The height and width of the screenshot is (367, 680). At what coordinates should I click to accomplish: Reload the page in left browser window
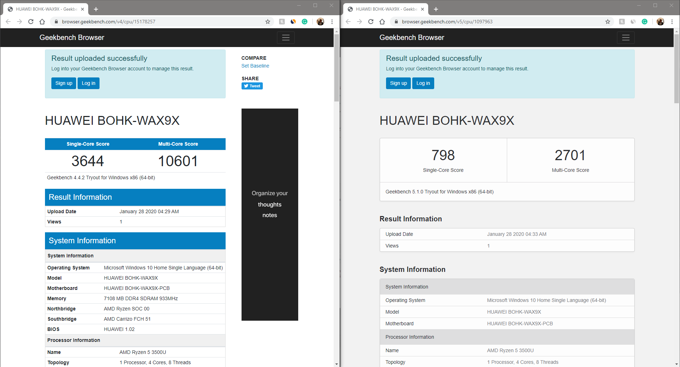coord(31,22)
